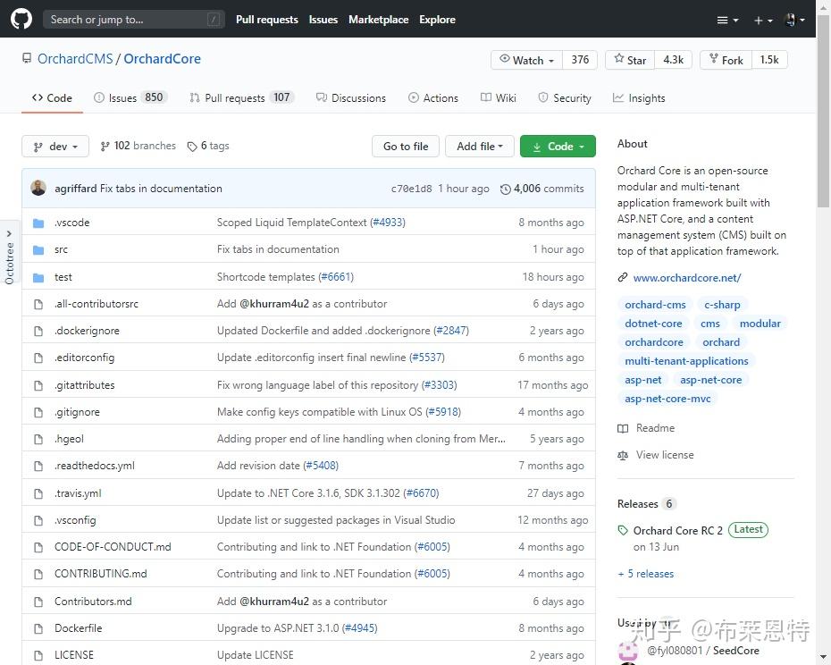The width and height of the screenshot is (831, 665).
Task: Open the user avatar dropdown menu
Action: [x=794, y=20]
